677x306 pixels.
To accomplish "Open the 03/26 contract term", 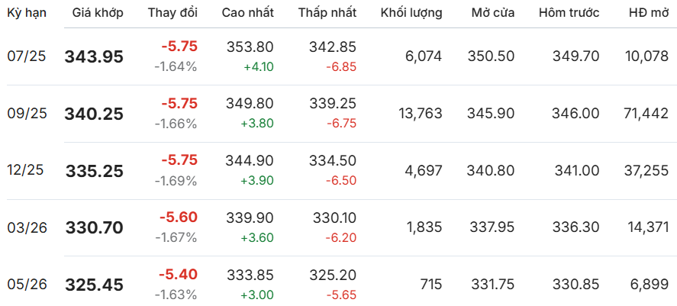I will click(27, 227).
